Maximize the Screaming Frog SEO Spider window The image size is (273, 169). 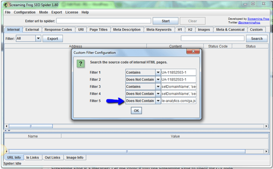point(253,4)
